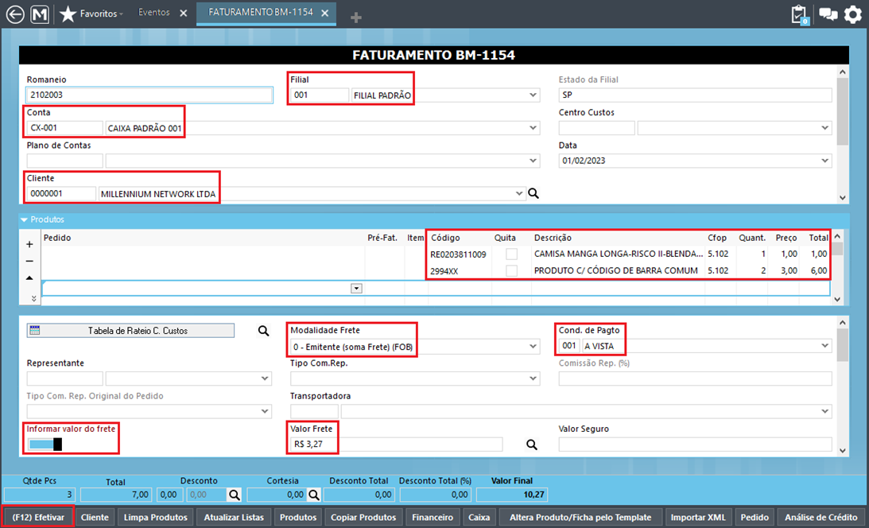Open the clipboard tasks icon
The height and width of the screenshot is (528, 869).
point(799,15)
